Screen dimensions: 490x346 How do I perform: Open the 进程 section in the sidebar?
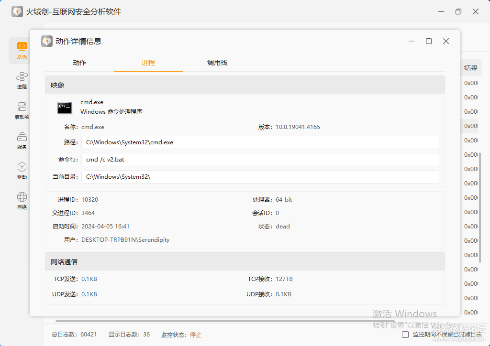point(22,80)
